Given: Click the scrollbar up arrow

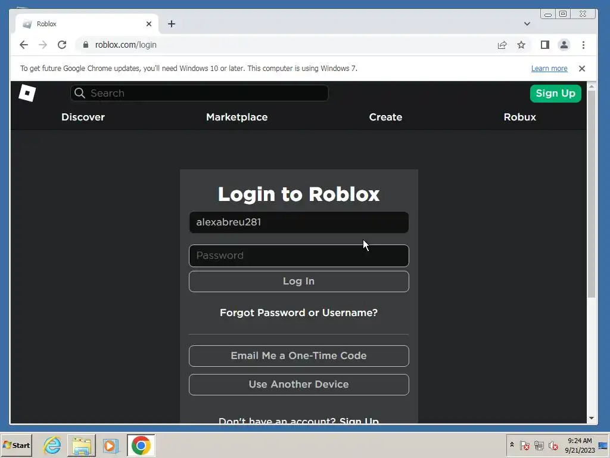Looking at the screenshot, I should (x=592, y=86).
